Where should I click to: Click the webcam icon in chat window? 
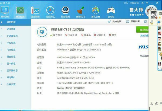158,22
